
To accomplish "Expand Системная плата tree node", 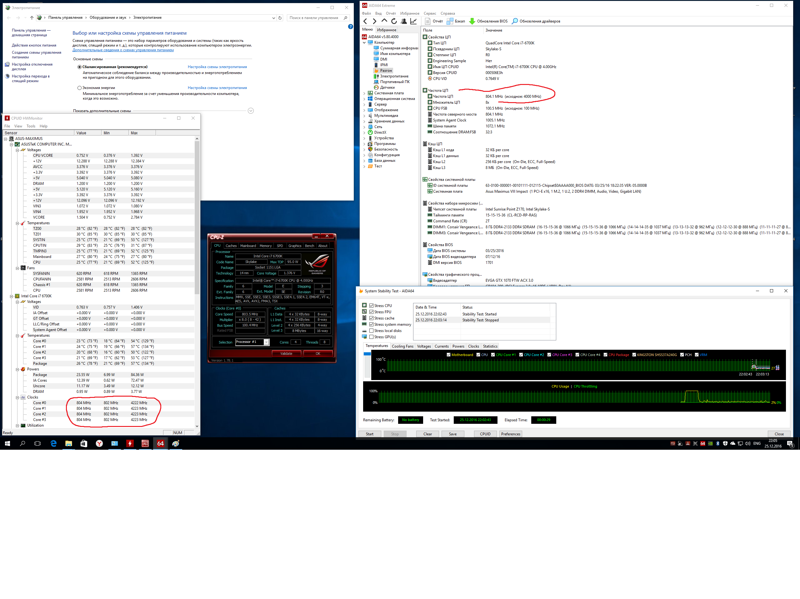I will pyautogui.click(x=364, y=93).
